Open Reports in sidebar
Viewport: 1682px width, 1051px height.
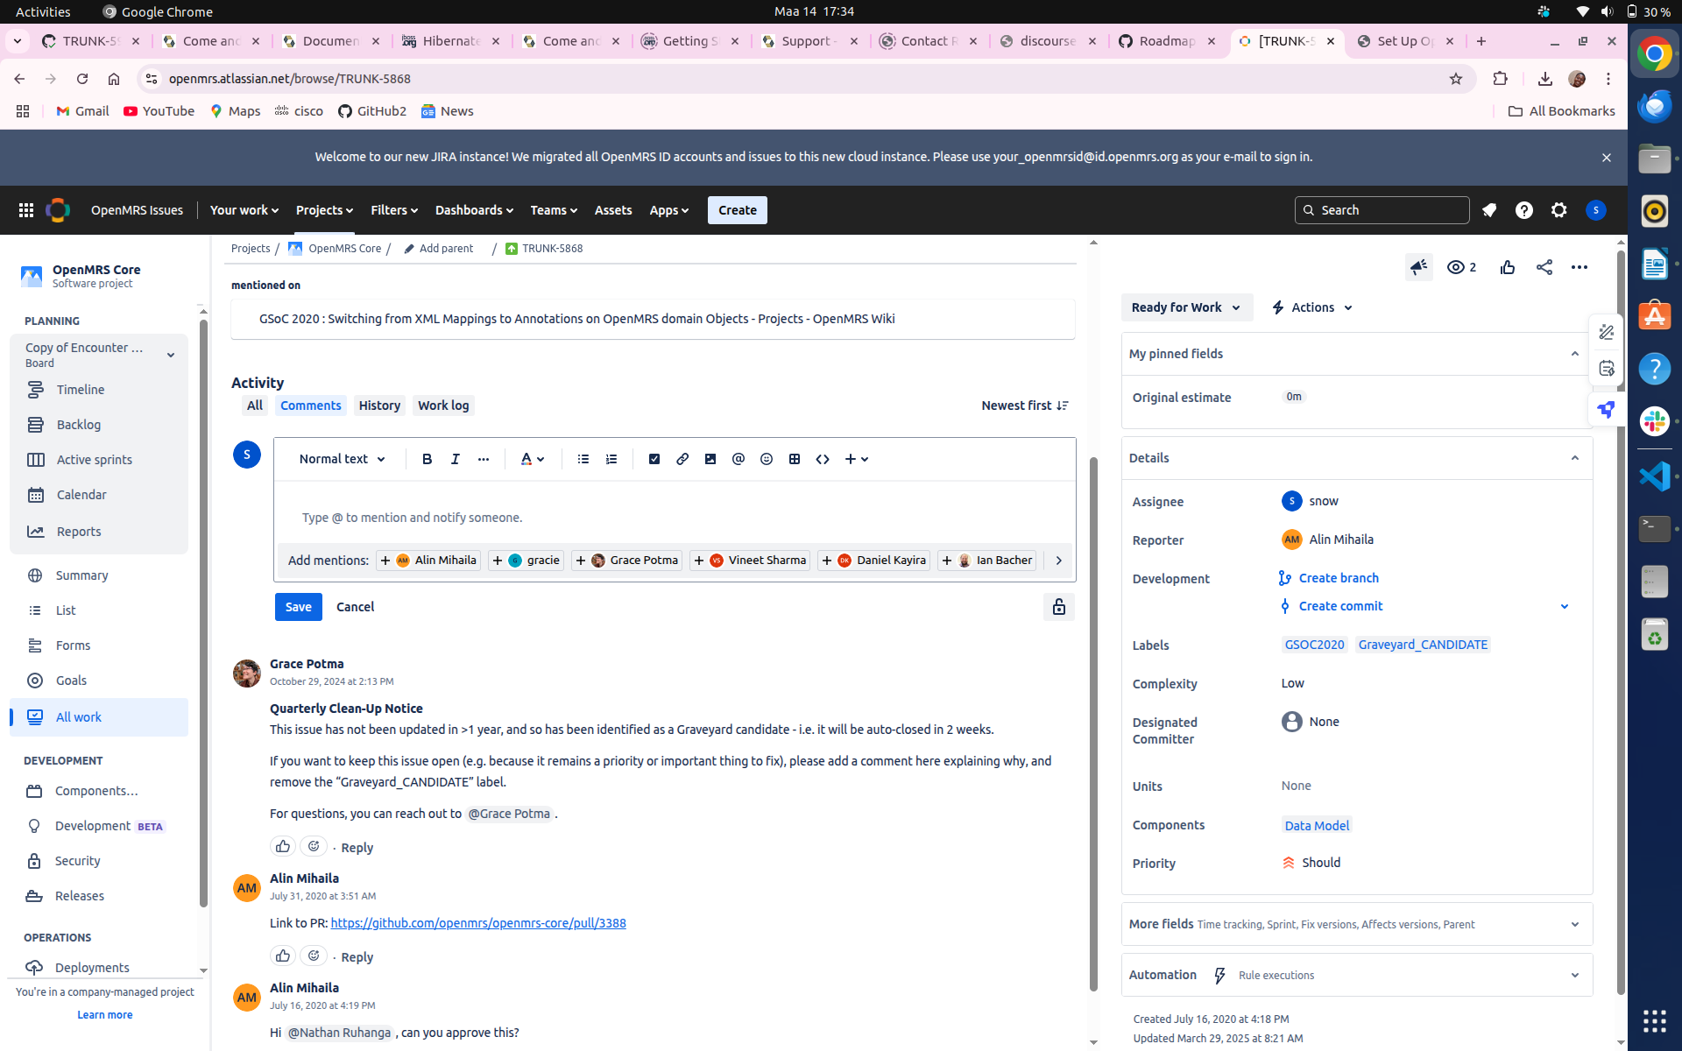[x=79, y=532]
